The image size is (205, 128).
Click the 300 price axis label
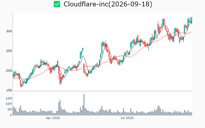9,31
